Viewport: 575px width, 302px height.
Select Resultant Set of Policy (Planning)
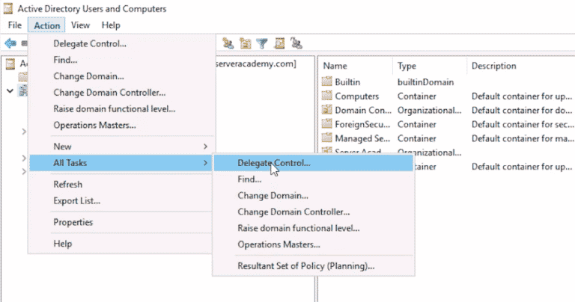[305, 265]
